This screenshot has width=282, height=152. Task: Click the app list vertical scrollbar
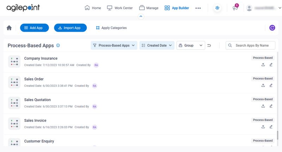(277, 135)
